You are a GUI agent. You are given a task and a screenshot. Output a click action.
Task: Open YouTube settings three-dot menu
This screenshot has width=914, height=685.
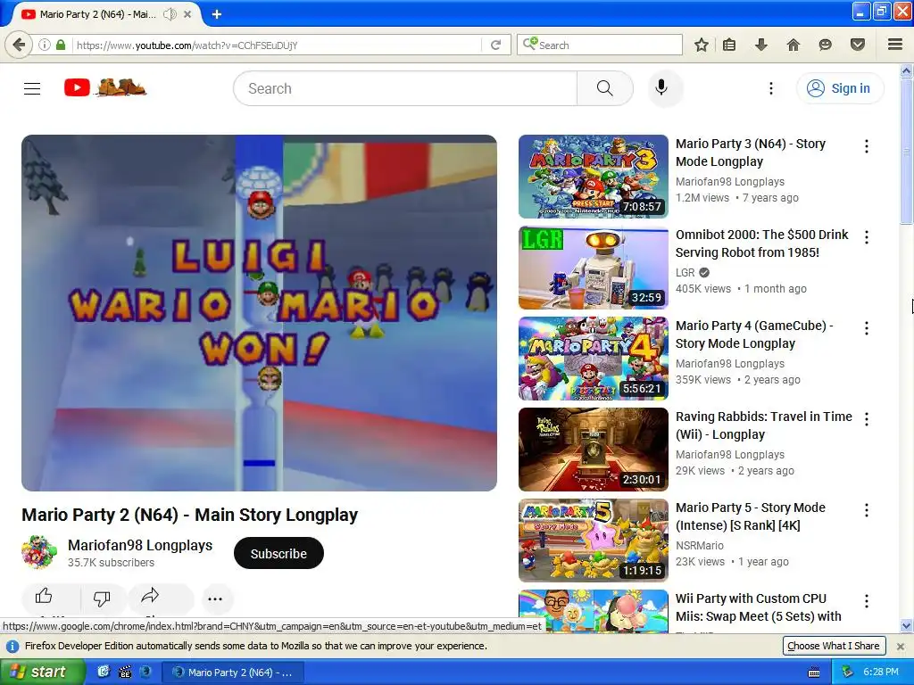tap(771, 88)
